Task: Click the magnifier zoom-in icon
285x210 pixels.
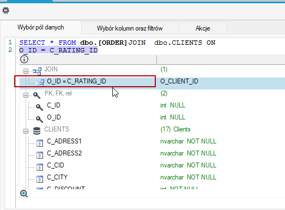Action: [x=24, y=194]
